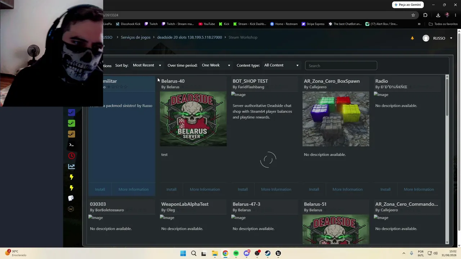Open Spotify from the taskbar
The width and height of the screenshot is (461, 259).
(236, 253)
